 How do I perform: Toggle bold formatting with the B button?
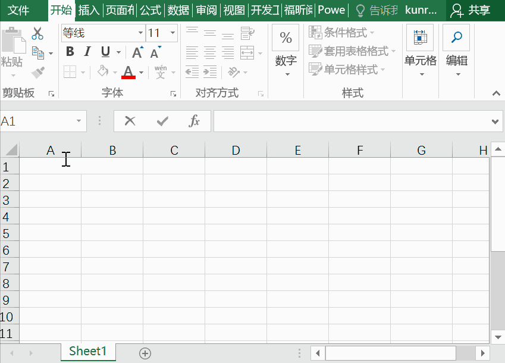point(70,52)
